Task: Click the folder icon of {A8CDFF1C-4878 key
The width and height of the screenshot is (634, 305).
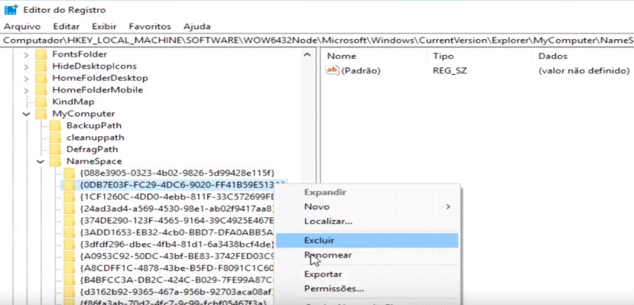Action: [70, 268]
